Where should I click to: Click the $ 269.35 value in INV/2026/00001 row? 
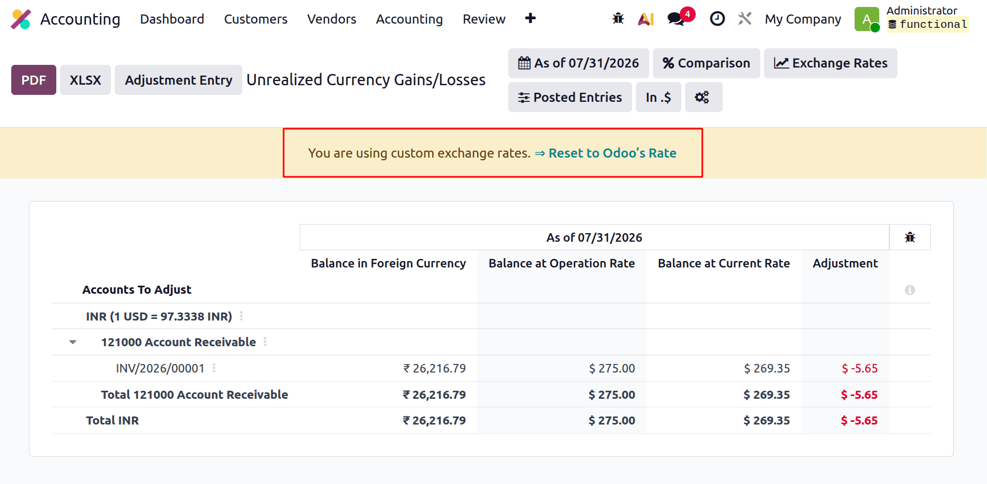point(767,368)
